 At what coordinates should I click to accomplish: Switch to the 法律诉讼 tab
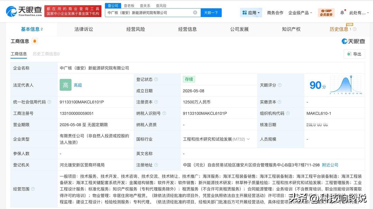84,29
